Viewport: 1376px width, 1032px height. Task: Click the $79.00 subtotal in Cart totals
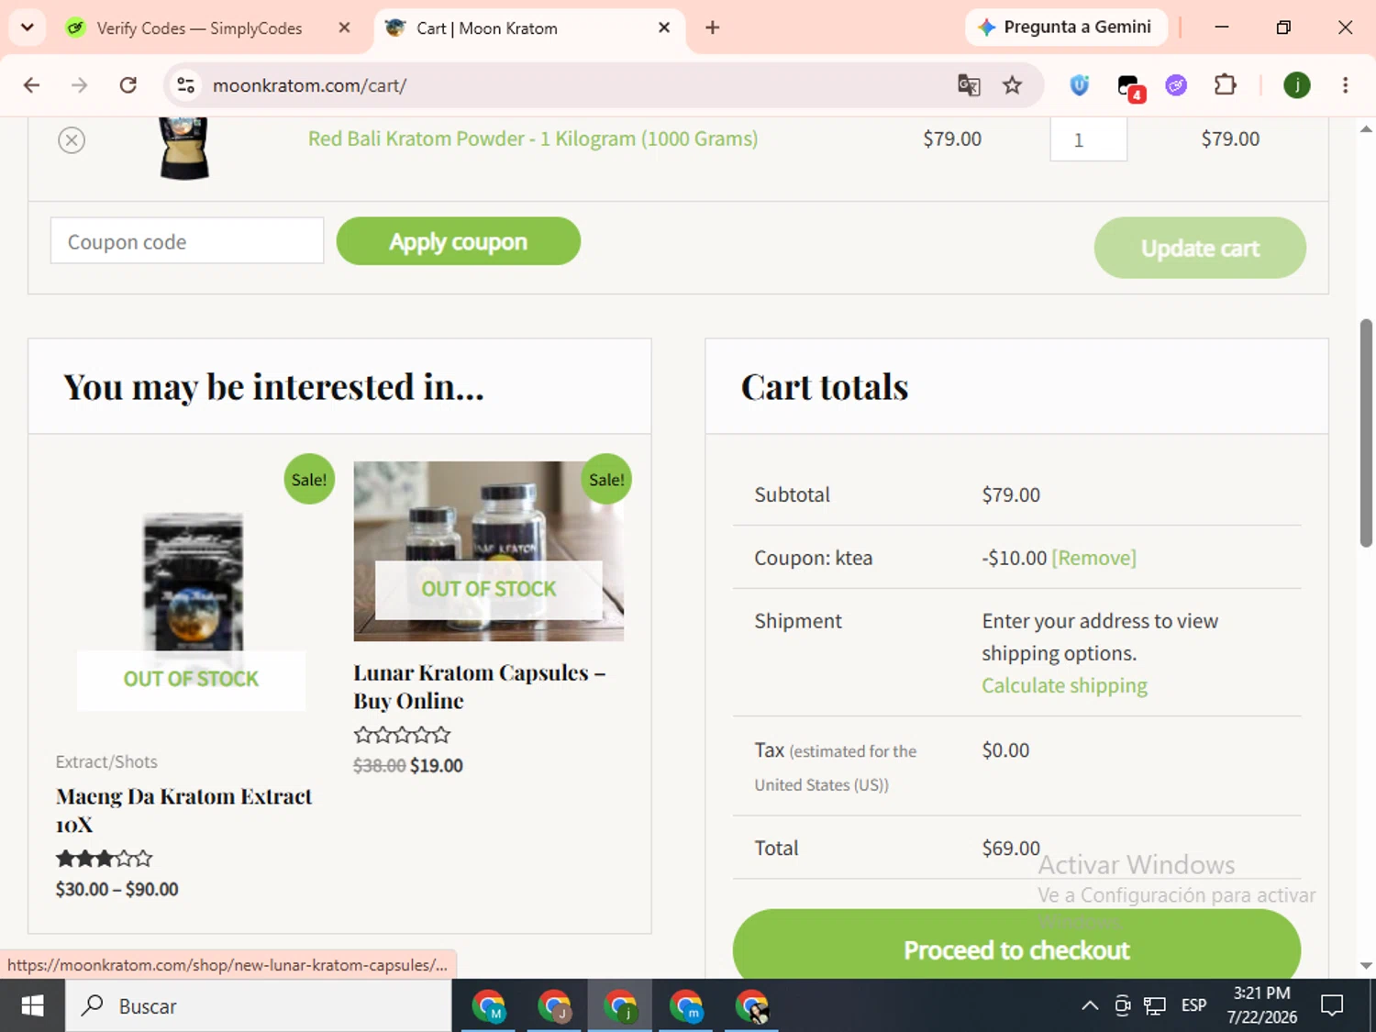coord(1011,494)
